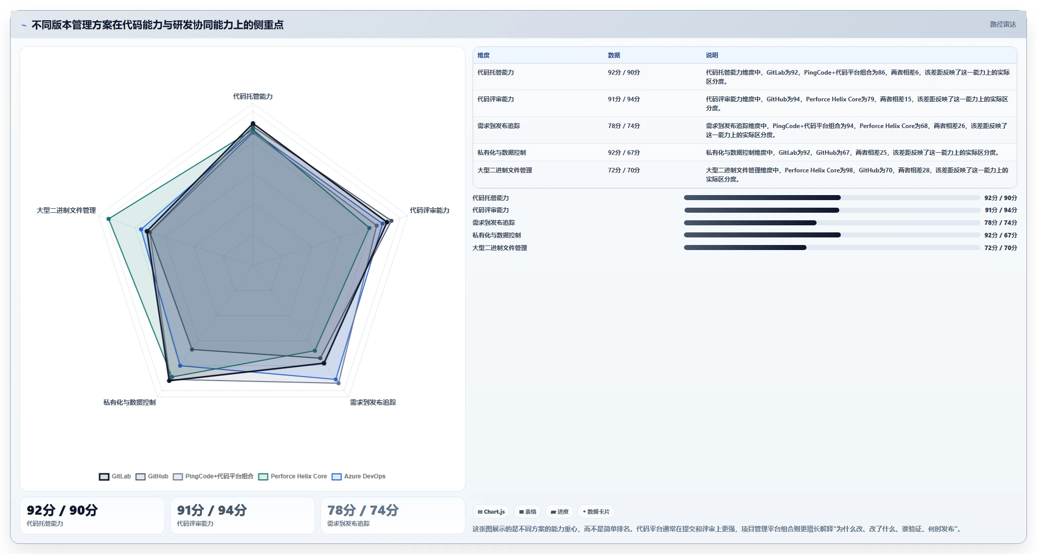Click the 代码托管能力 progress bar
The width and height of the screenshot is (1037, 554).
pyautogui.click(x=832, y=198)
